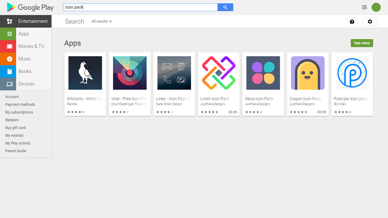Viewport: 388px width, 218px height.
Task: Click the iEvil Dev developer name
Action: tap(340, 104)
